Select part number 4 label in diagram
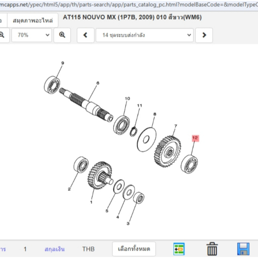 coord(118,217)
